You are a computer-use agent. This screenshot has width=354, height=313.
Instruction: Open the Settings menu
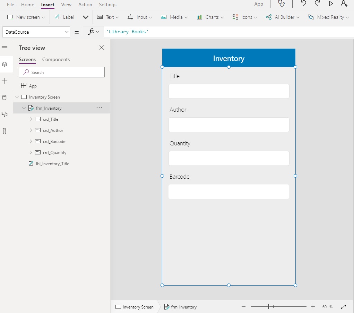(x=107, y=5)
